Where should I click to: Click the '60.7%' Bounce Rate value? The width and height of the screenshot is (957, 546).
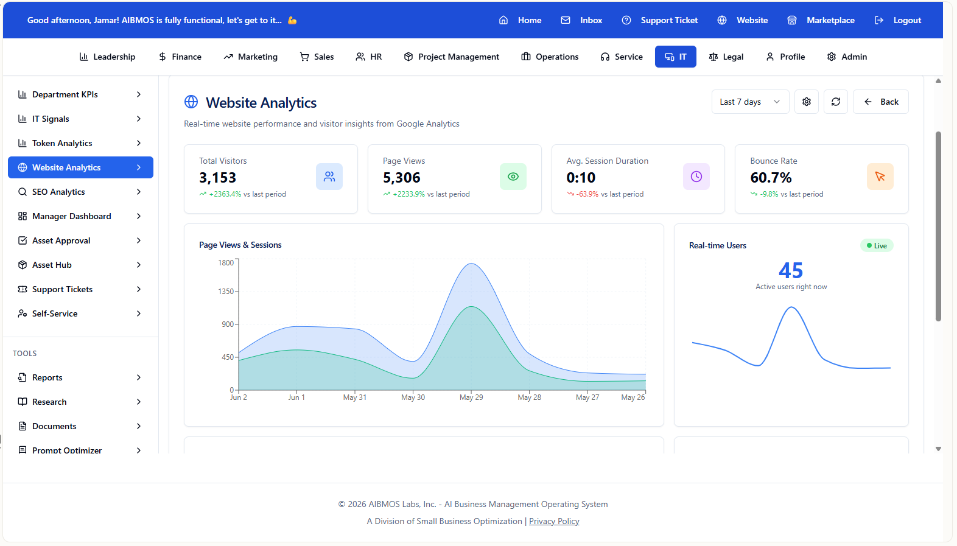771,178
